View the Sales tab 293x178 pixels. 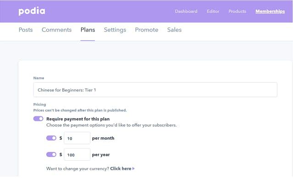coord(174,30)
